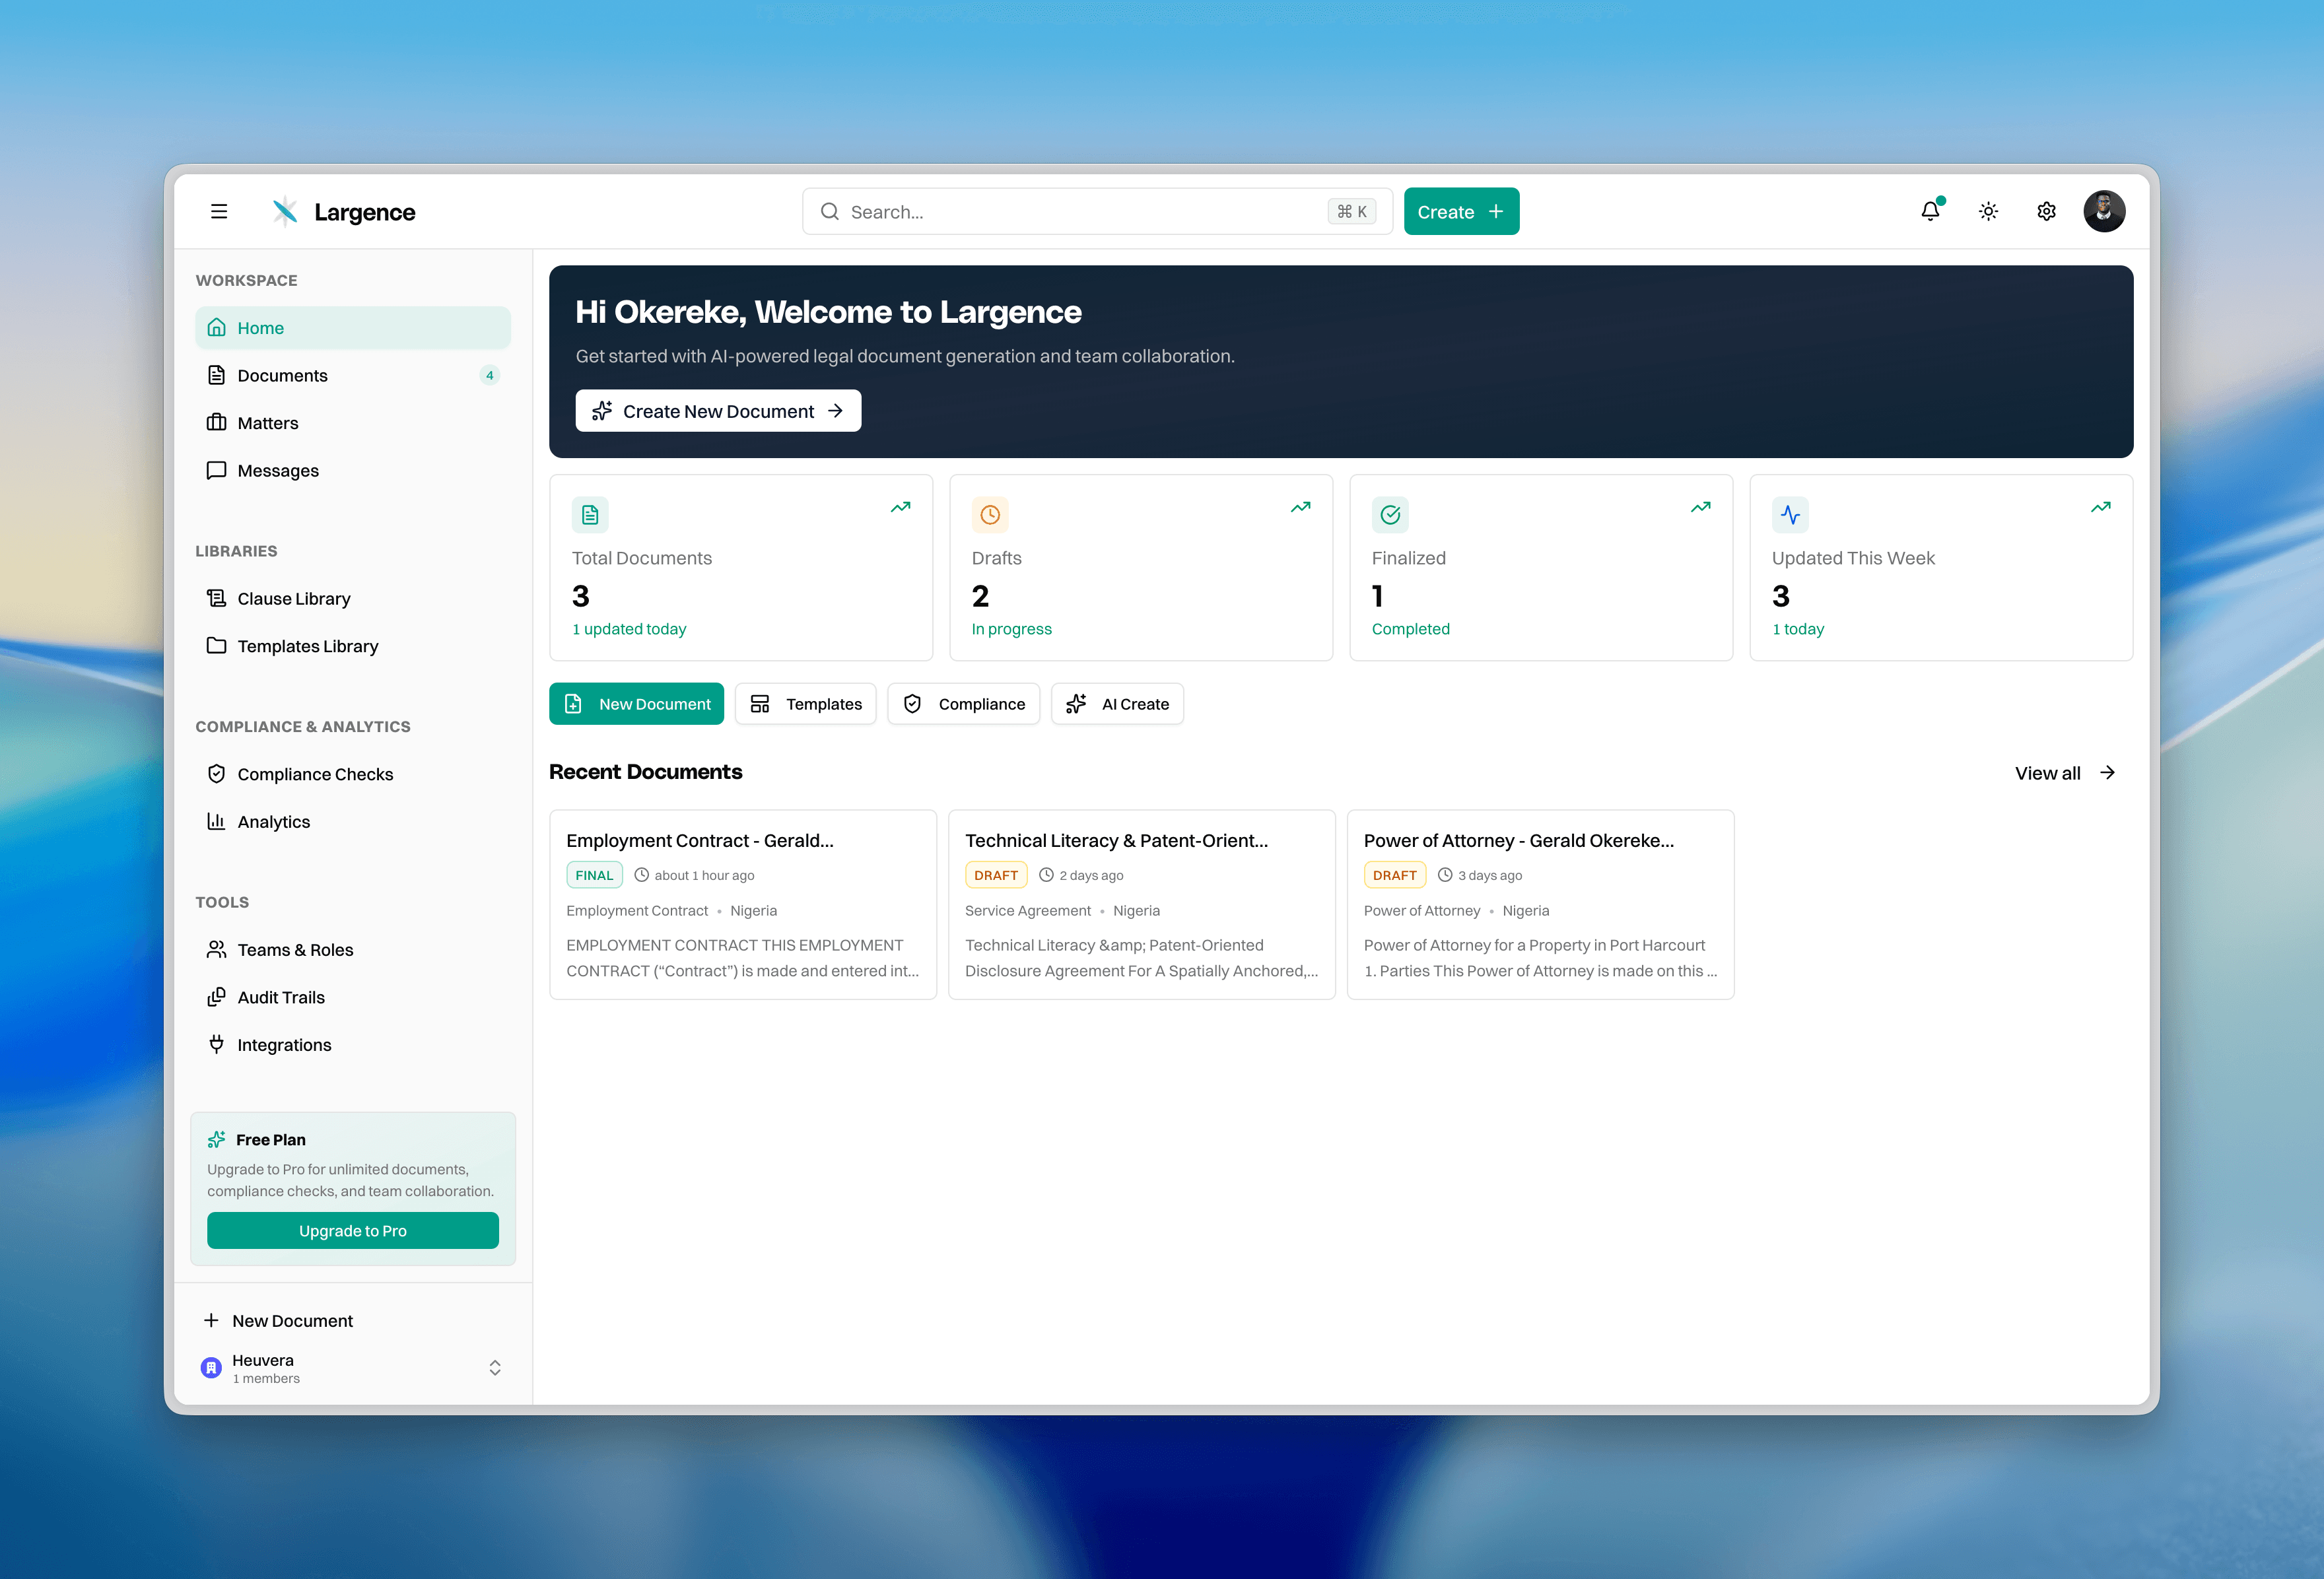Open your profile avatar menu
The image size is (2324, 1579).
[x=2105, y=211]
